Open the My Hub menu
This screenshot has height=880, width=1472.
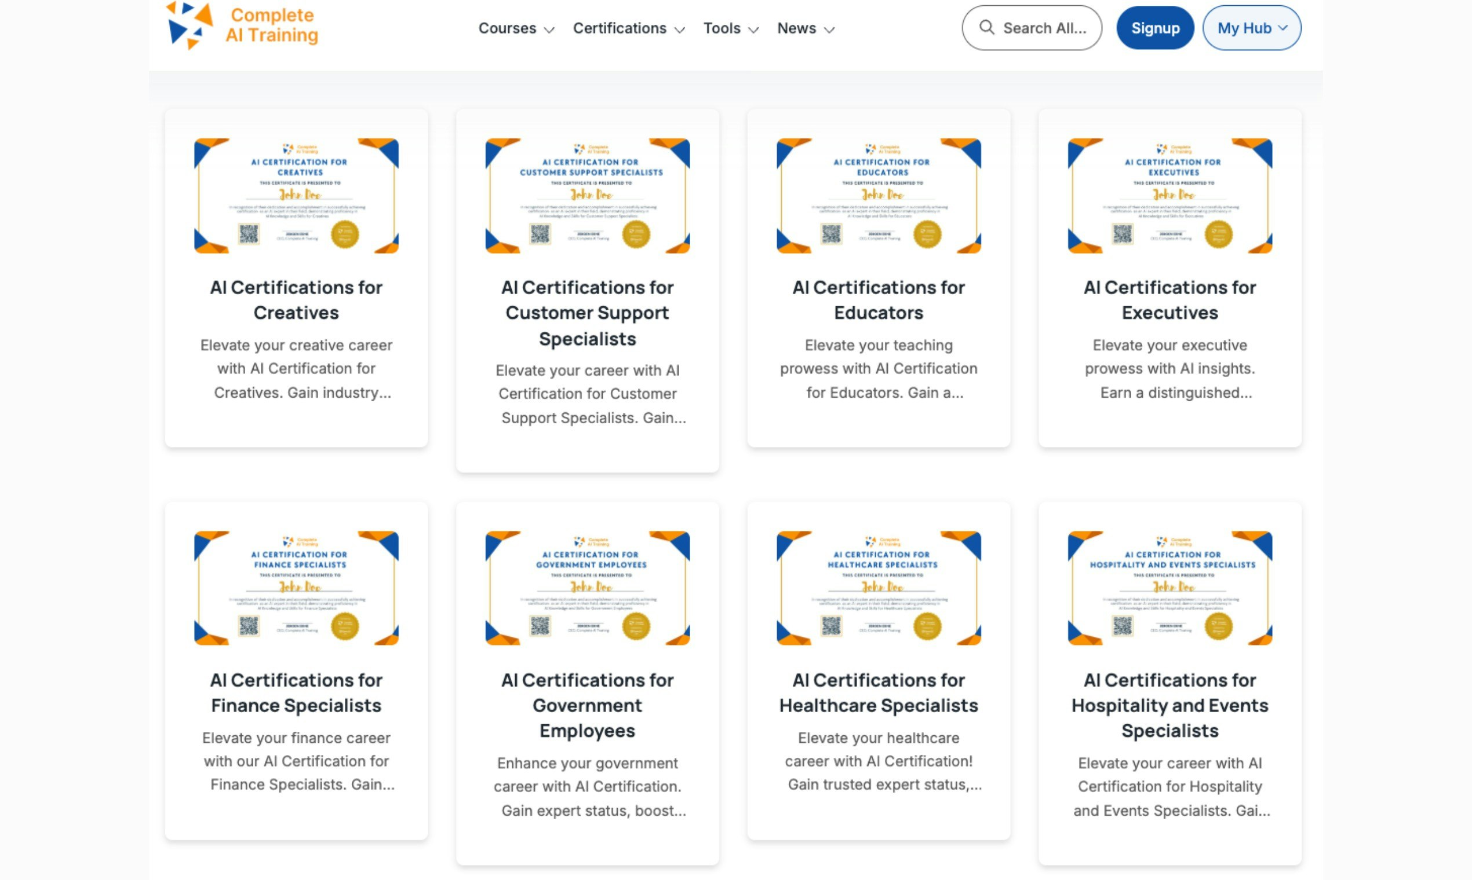(1251, 27)
